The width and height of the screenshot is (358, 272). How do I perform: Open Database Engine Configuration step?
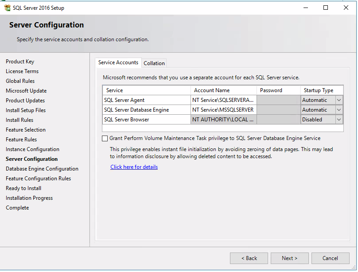click(x=42, y=168)
